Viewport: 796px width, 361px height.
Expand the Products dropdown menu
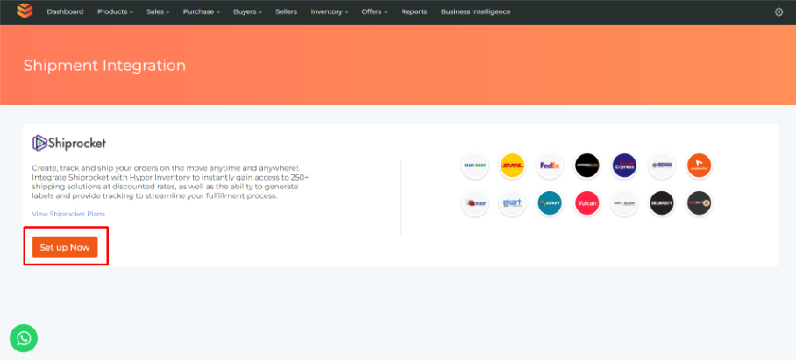[x=115, y=11]
